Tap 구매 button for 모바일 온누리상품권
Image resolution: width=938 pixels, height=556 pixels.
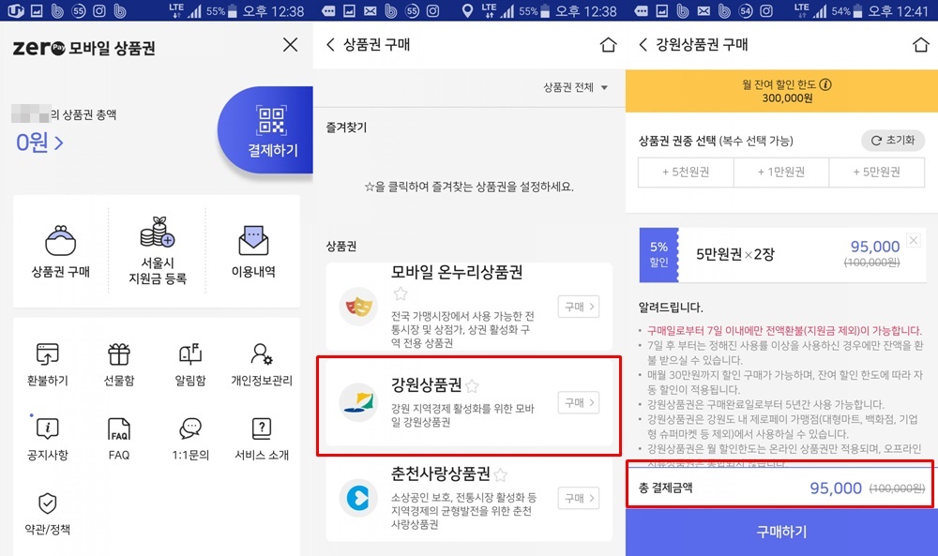point(579,307)
